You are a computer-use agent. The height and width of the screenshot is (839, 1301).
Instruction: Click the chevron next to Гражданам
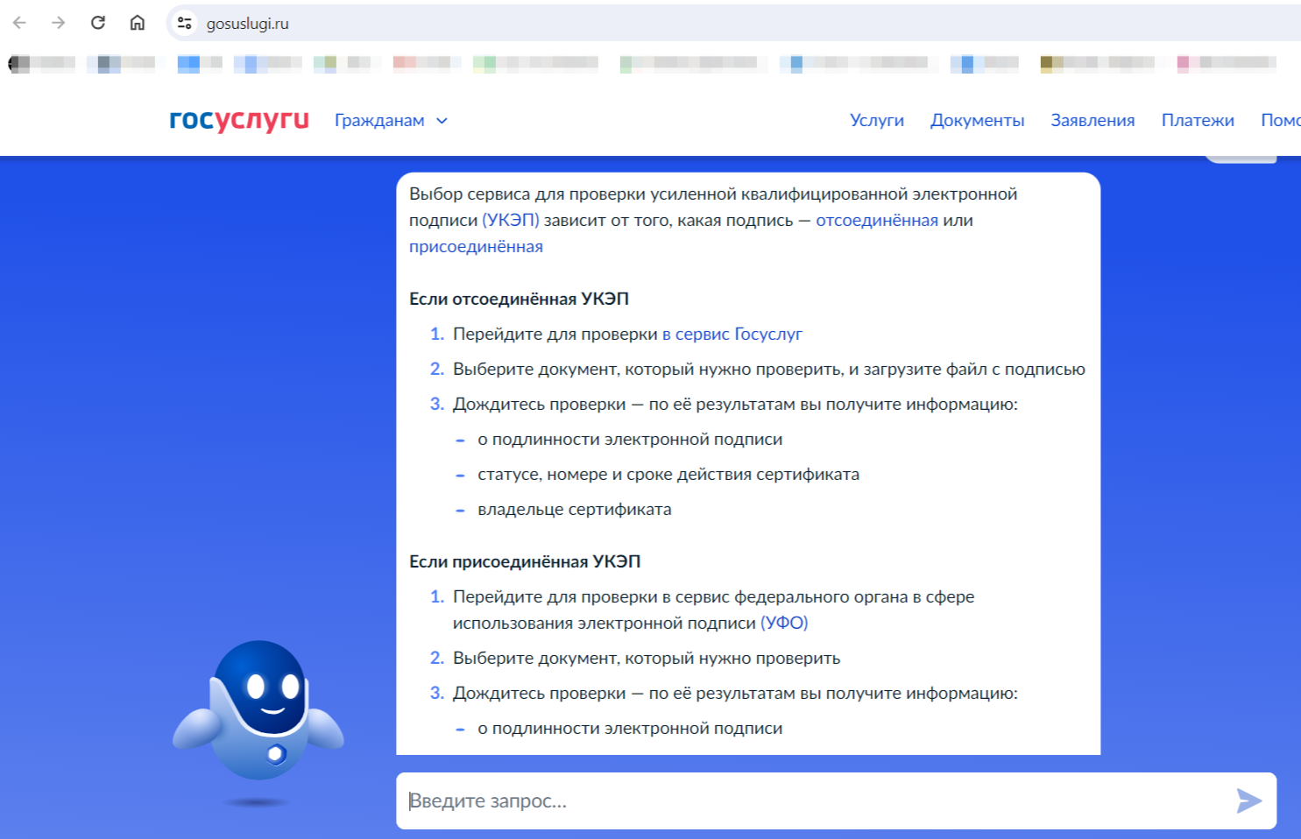coord(442,121)
